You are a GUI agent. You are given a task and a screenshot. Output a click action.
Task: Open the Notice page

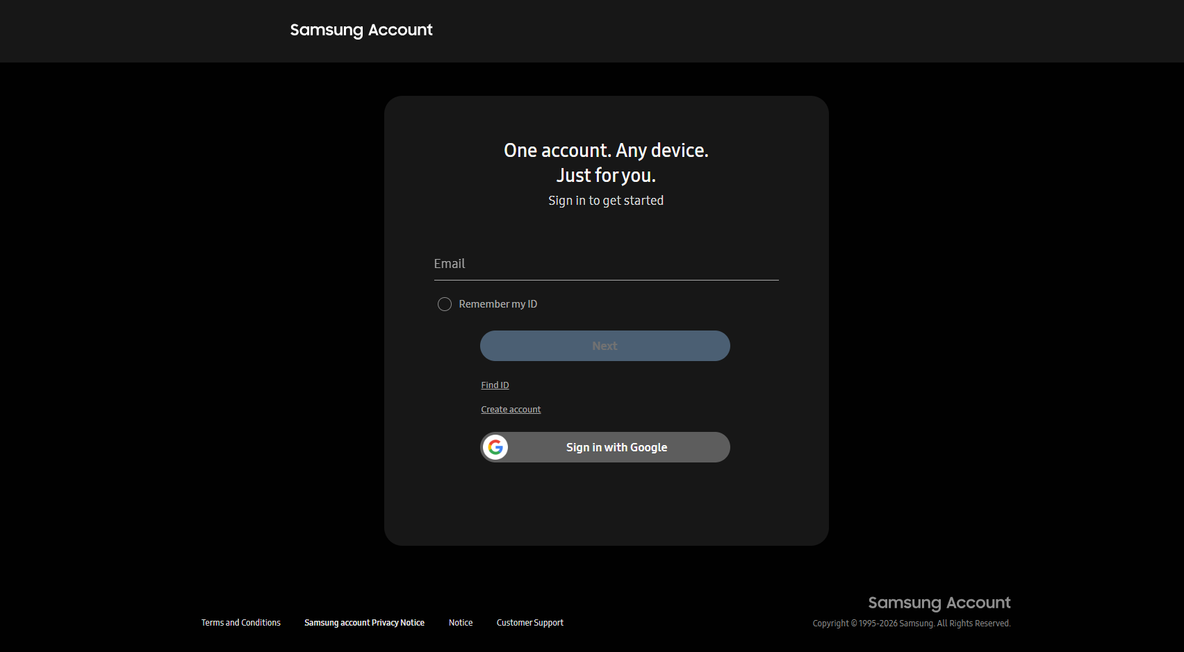click(x=460, y=622)
